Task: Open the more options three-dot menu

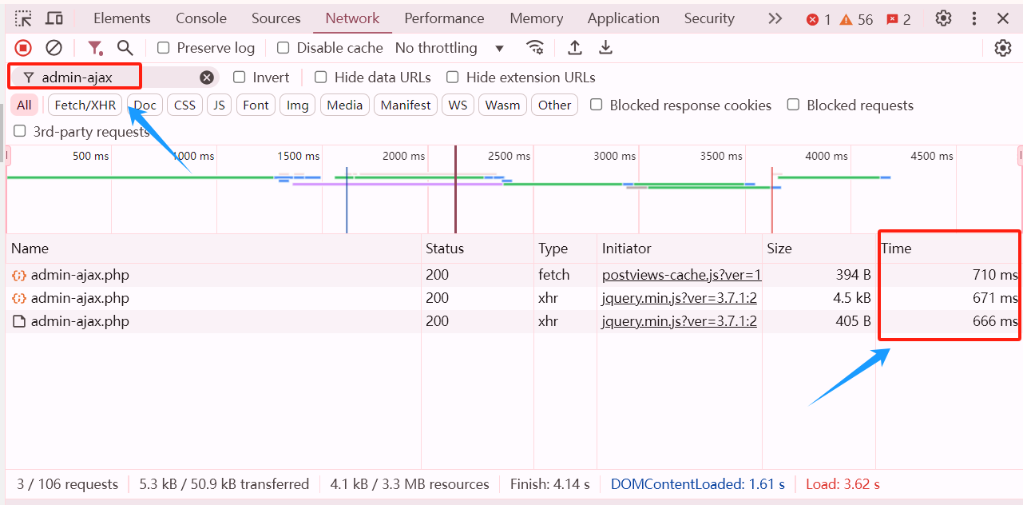Action: pos(973,18)
